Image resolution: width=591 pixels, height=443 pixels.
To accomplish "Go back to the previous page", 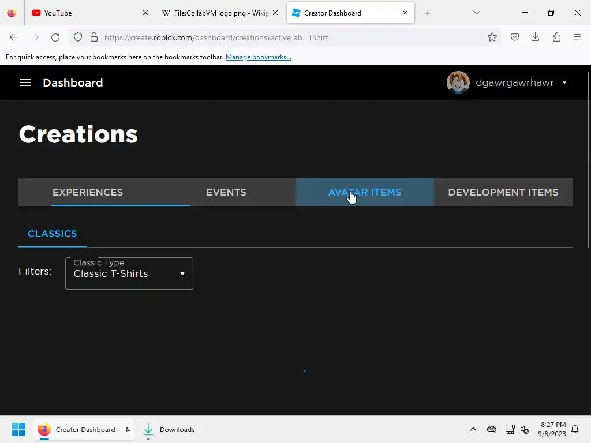I will 14,37.
